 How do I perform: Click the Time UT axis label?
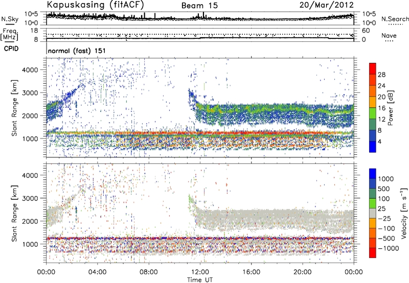[200, 280]
